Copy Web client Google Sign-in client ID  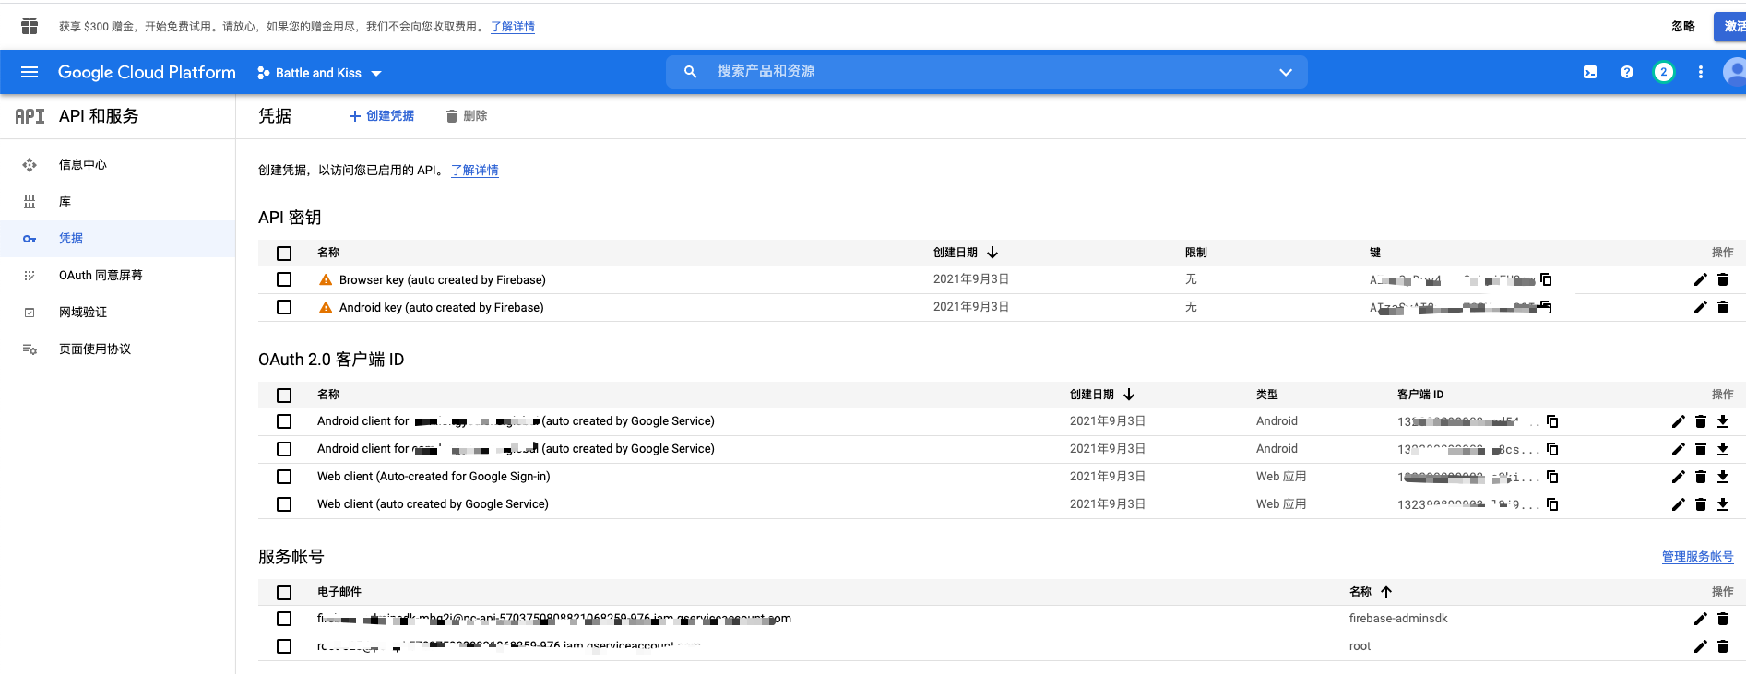(x=1552, y=477)
